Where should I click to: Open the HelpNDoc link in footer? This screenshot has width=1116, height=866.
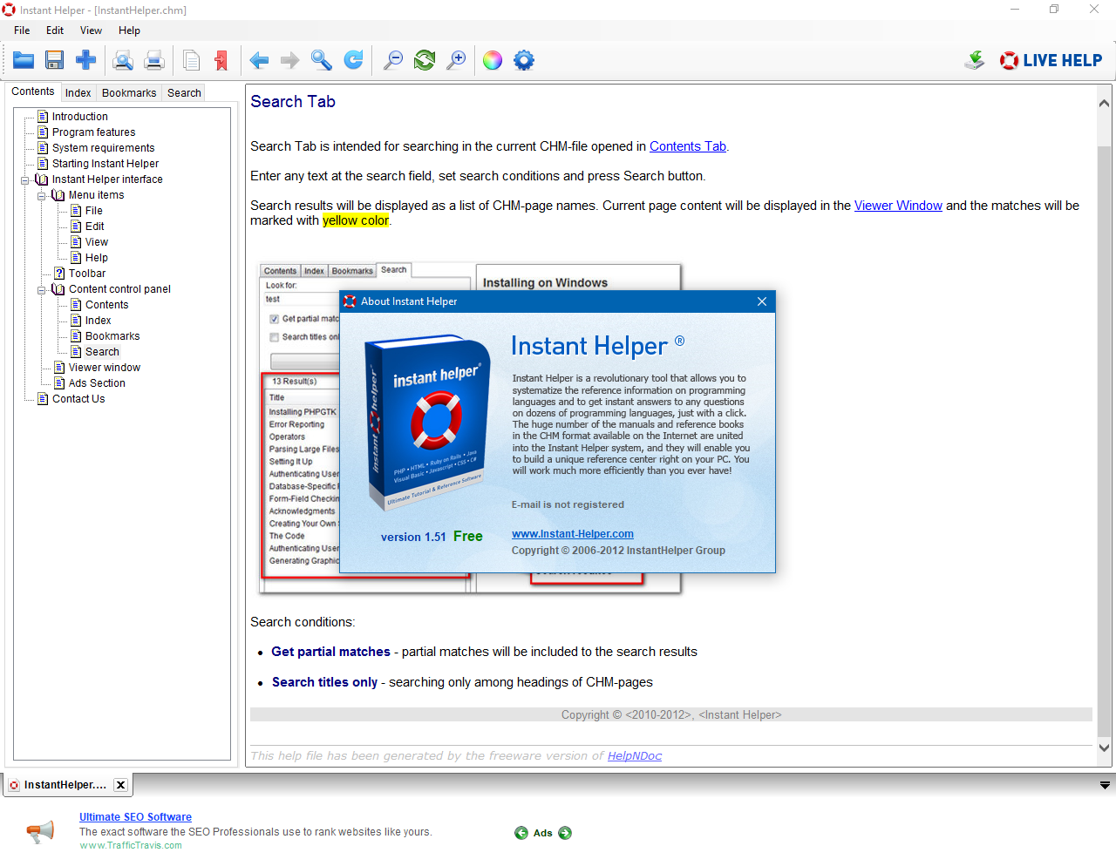[x=635, y=755]
